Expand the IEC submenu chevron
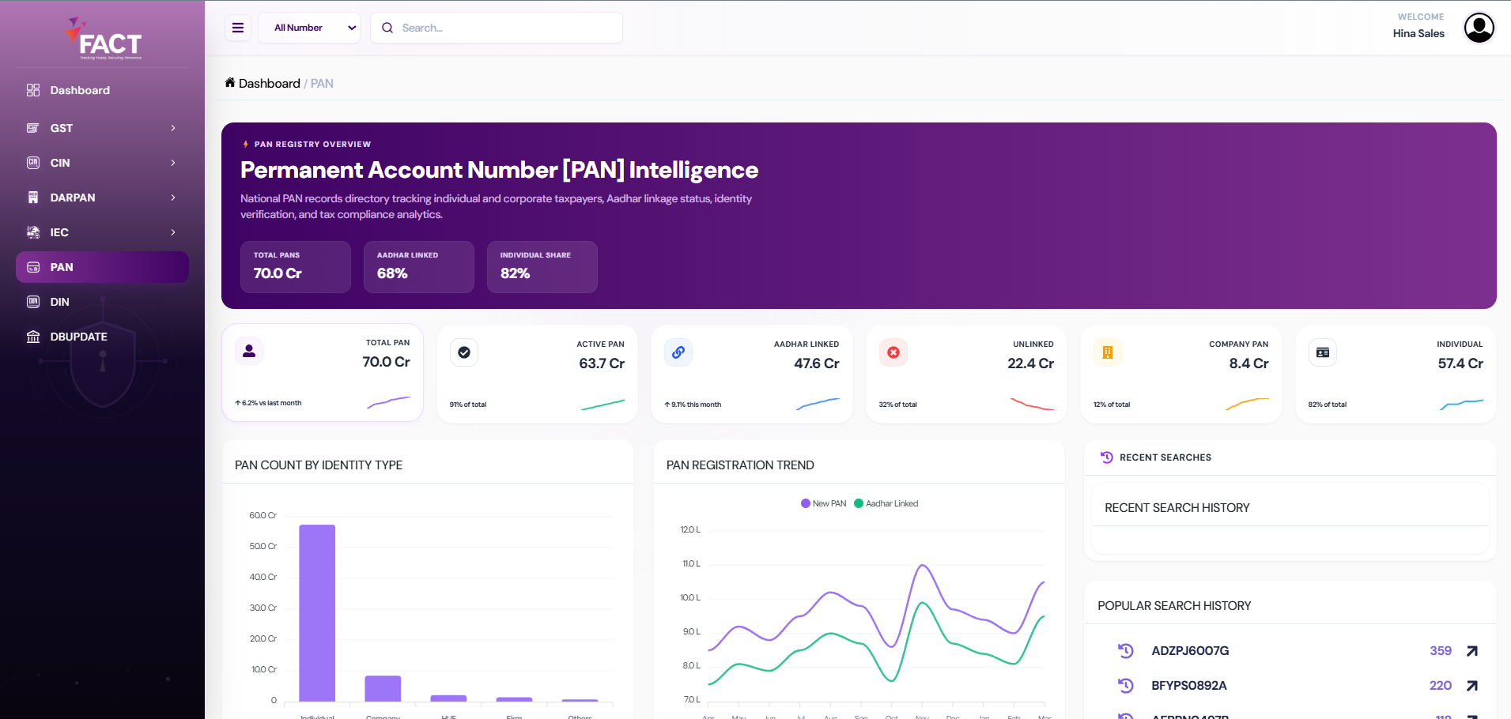 (x=173, y=232)
